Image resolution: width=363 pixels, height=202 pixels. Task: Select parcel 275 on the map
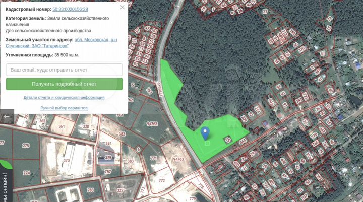[x=26, y=146]
